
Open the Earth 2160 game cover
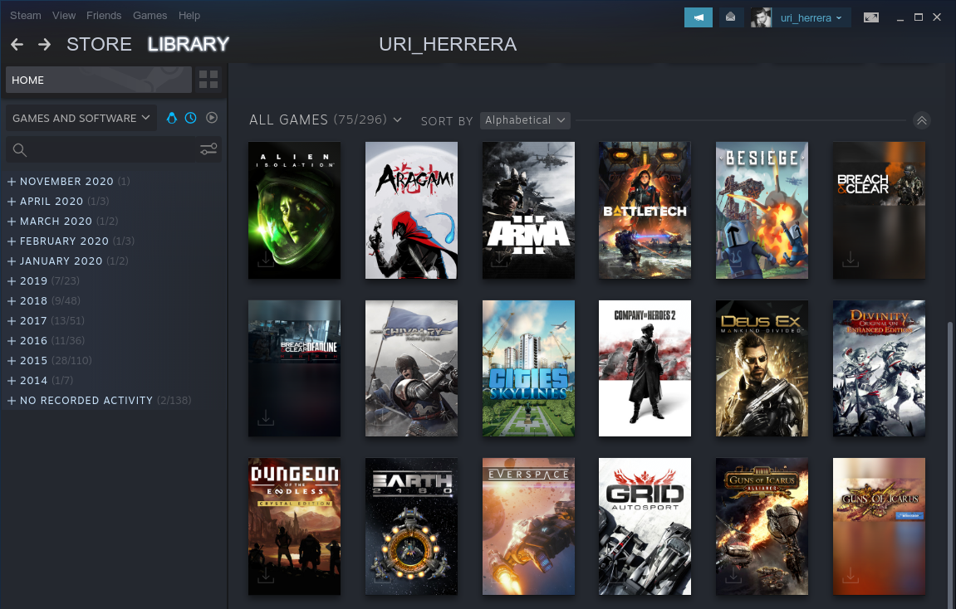point(411,527)
